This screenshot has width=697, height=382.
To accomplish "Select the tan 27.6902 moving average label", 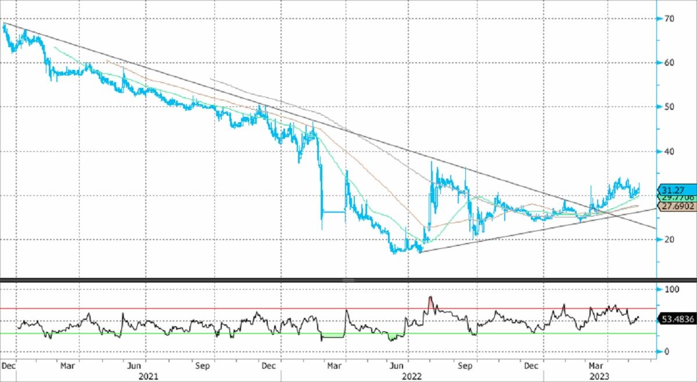I will (677, 206).
